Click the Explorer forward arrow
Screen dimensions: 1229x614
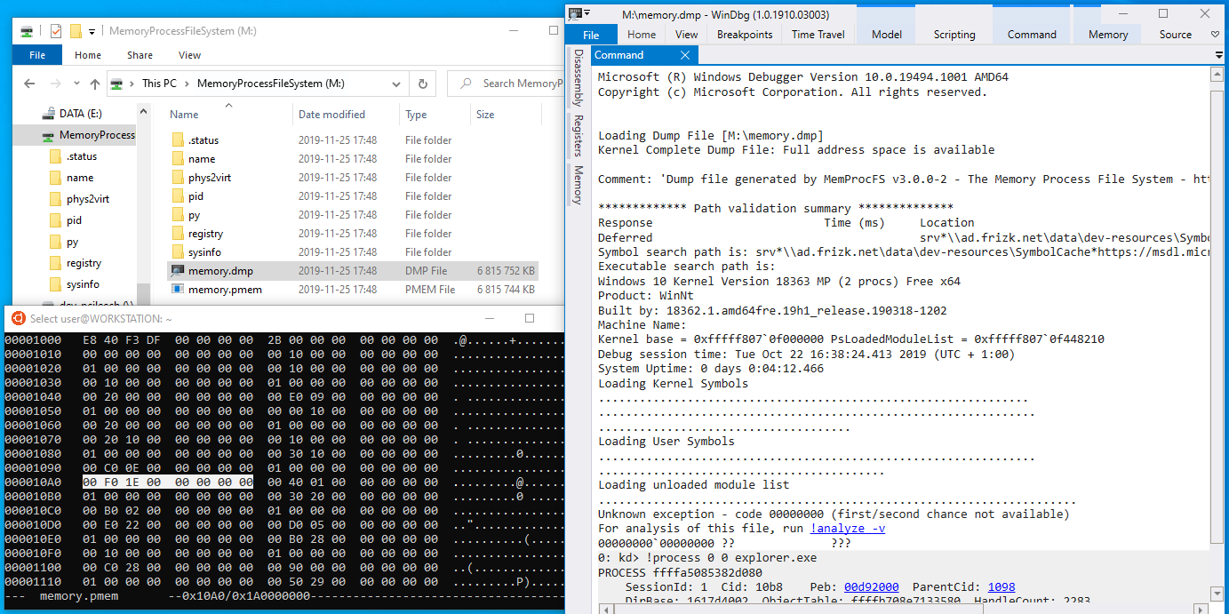point(54,84)
